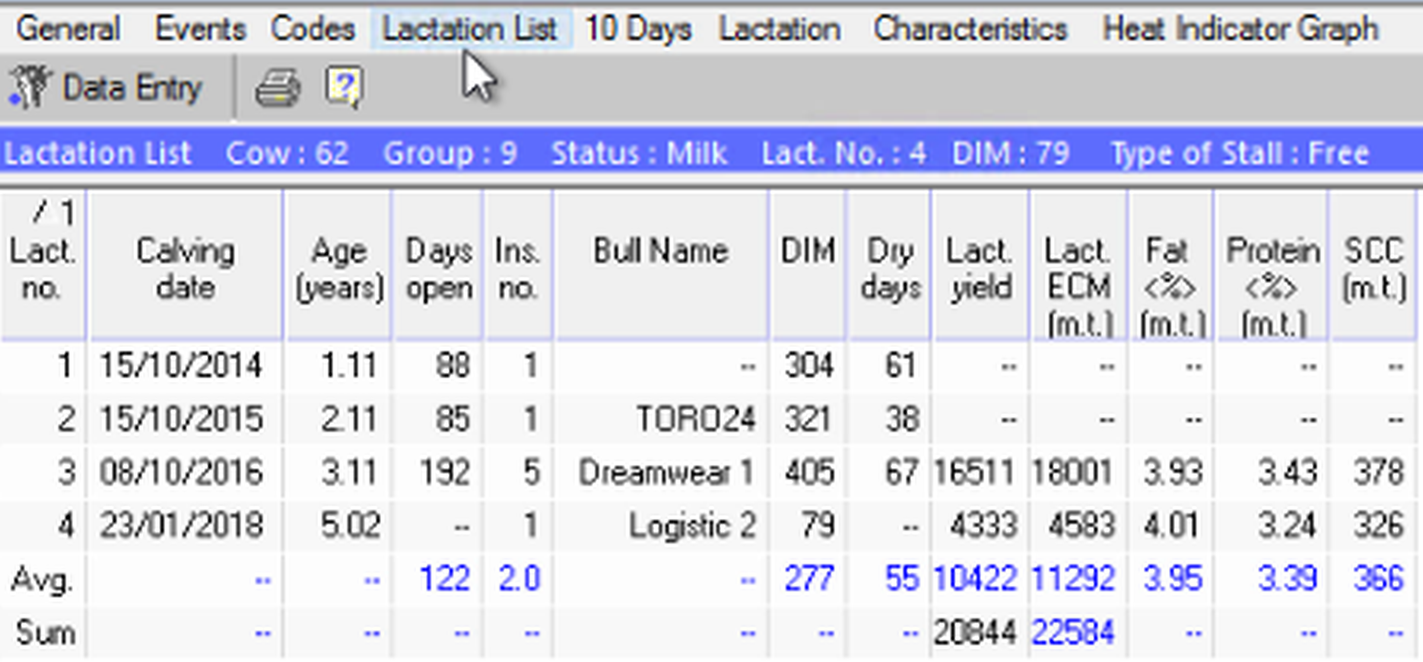This screenshot has height=662, width=1423.
Task: Open the Codes tab
Action: pos(312,29)
